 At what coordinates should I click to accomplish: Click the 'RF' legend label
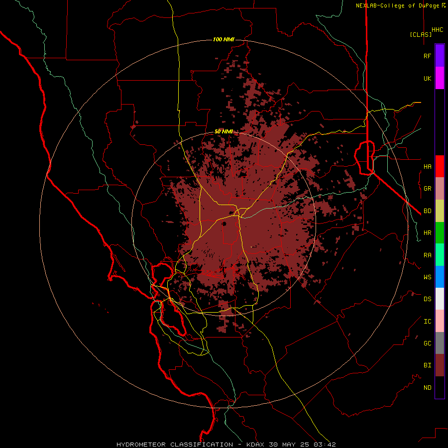[427, 56]
